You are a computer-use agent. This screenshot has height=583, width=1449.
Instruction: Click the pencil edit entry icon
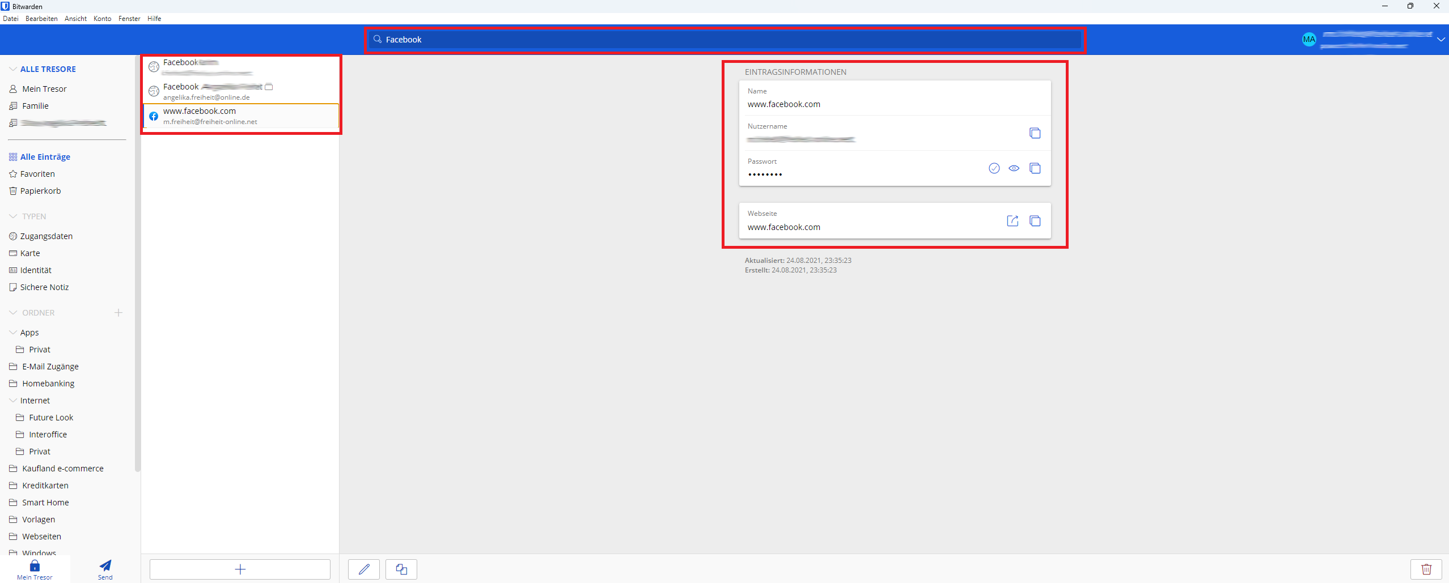[364, 569]
